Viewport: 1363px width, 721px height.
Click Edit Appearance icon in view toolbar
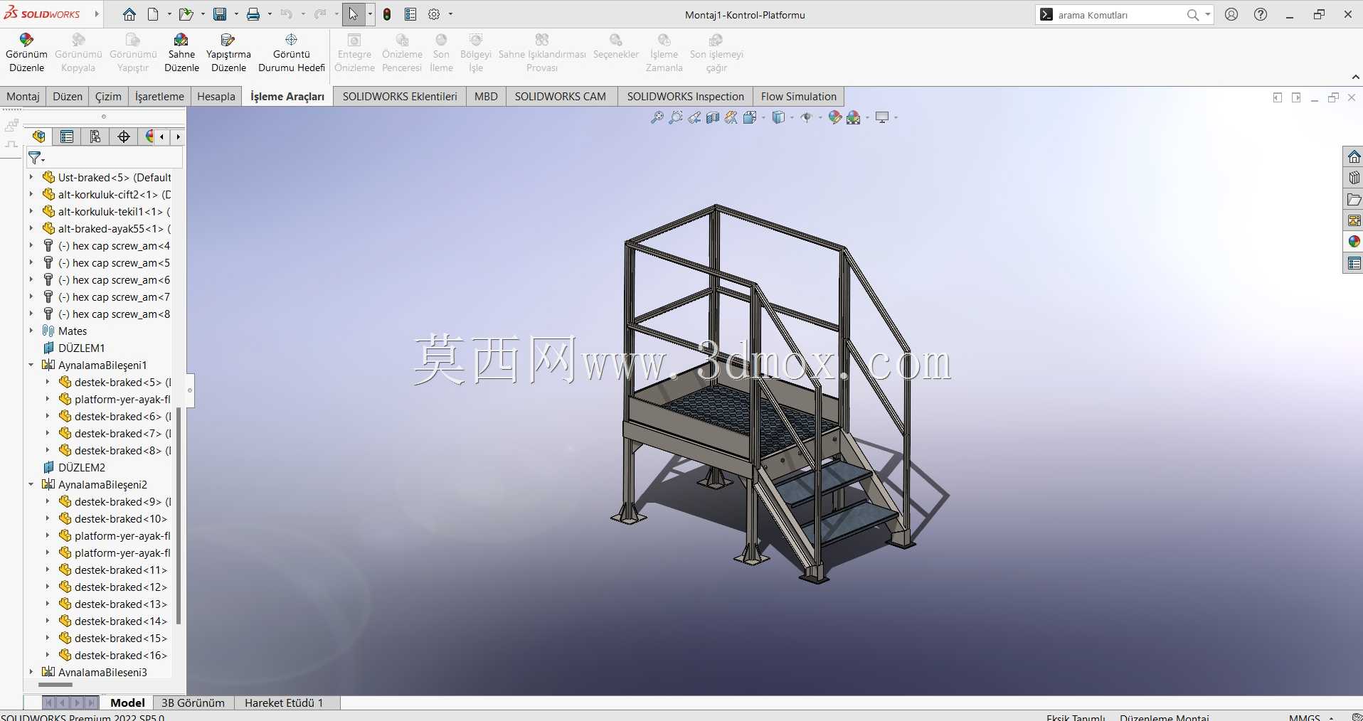coord(835,117)
